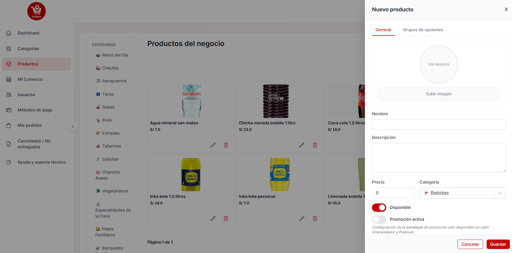Click the Chicha morada bottle image
This screenshot has width=512, height=253.
pos(276,101)
